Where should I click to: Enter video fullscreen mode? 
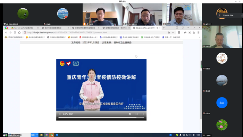click(x=136, y=114)
